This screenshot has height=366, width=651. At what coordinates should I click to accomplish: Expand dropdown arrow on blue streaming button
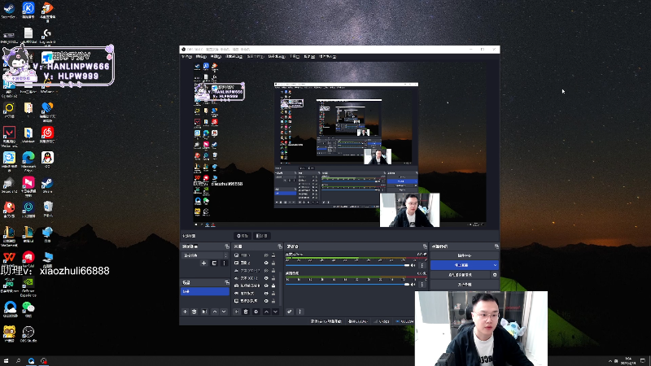[495, 265]
